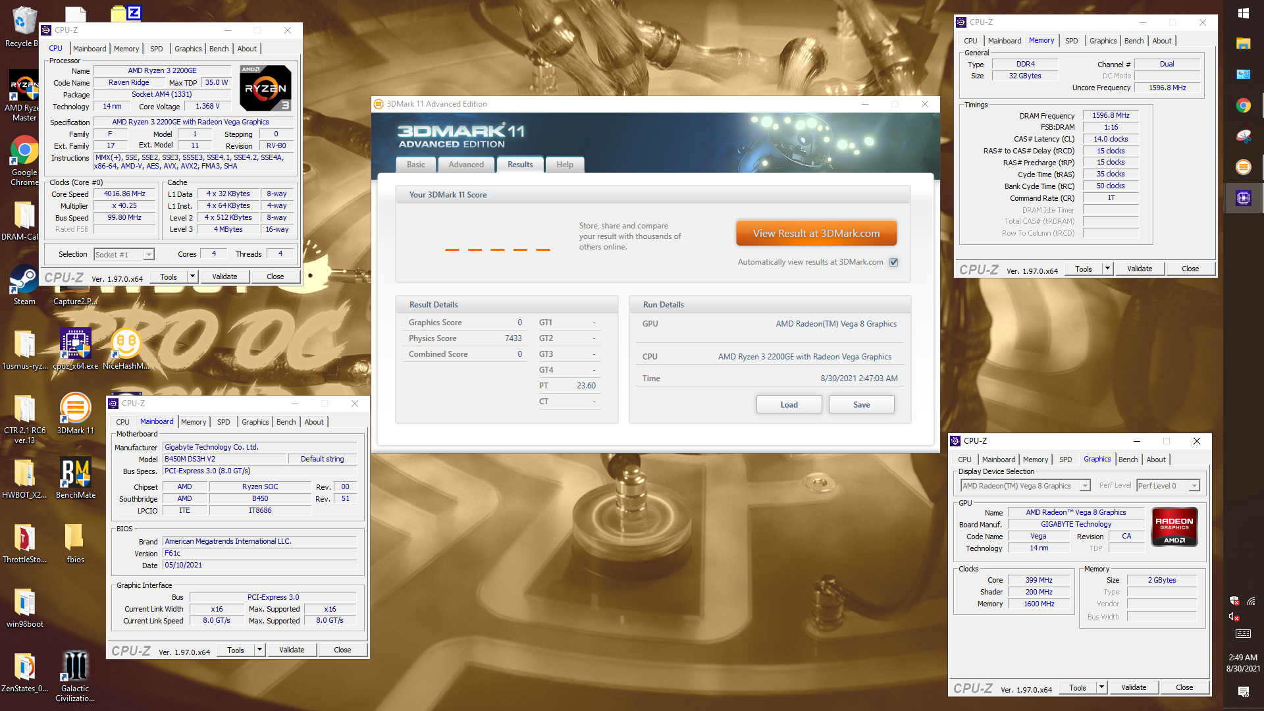This screenshot has width=1264, height=711.
Task: Open the Windows Security tray icon
Action: coord(1234,600)
